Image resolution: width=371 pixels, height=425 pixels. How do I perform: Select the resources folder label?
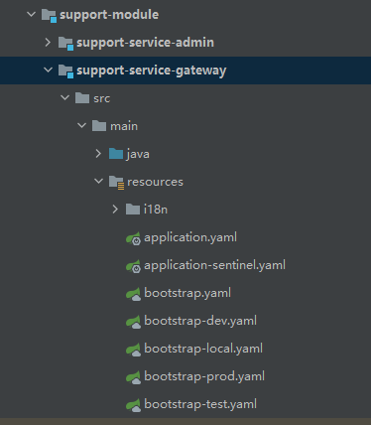click(155, 182)
